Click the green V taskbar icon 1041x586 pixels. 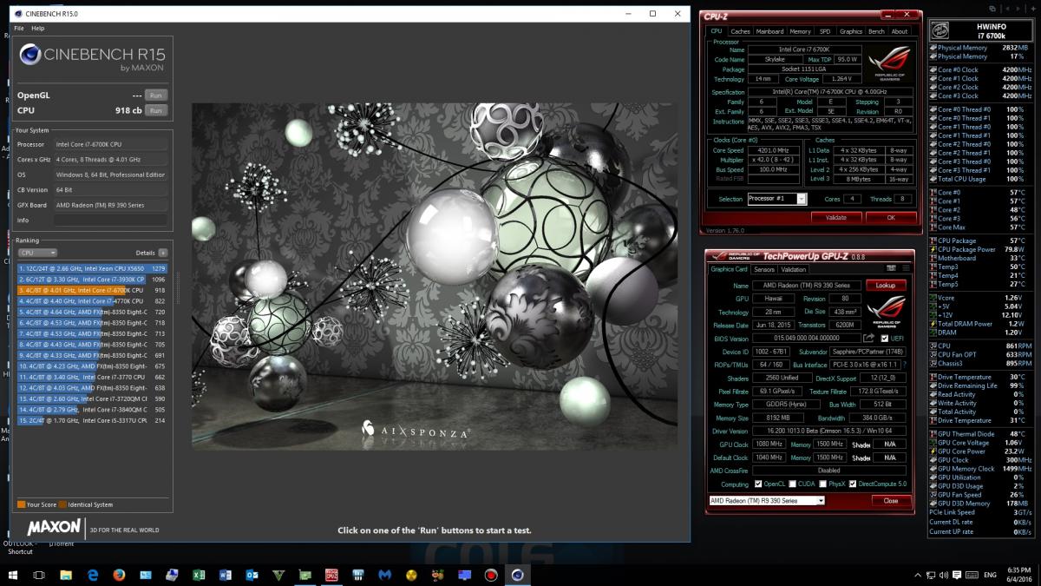(278, 575)
